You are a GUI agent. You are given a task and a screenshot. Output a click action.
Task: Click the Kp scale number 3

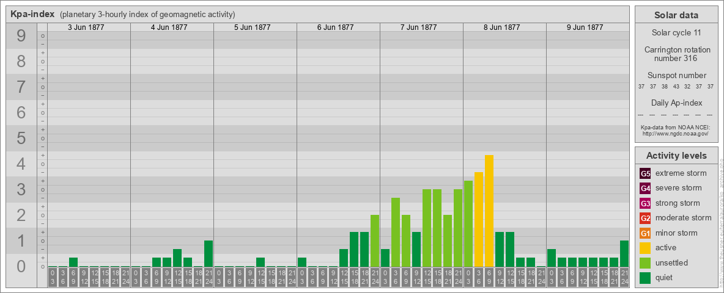pos(21,189)
